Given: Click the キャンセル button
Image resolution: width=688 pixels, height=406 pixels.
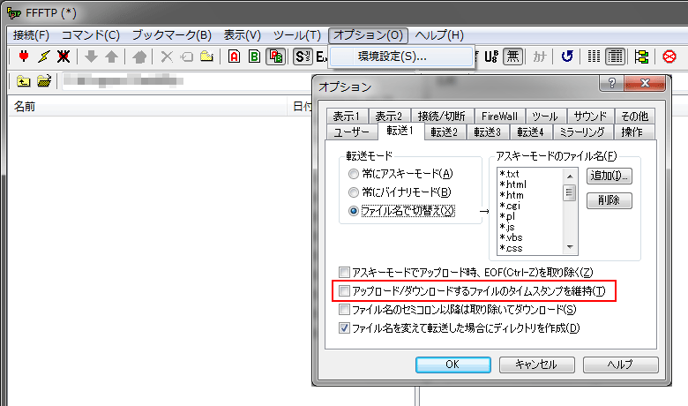Looking at the screenshot, I should click(x=536, y=365).
